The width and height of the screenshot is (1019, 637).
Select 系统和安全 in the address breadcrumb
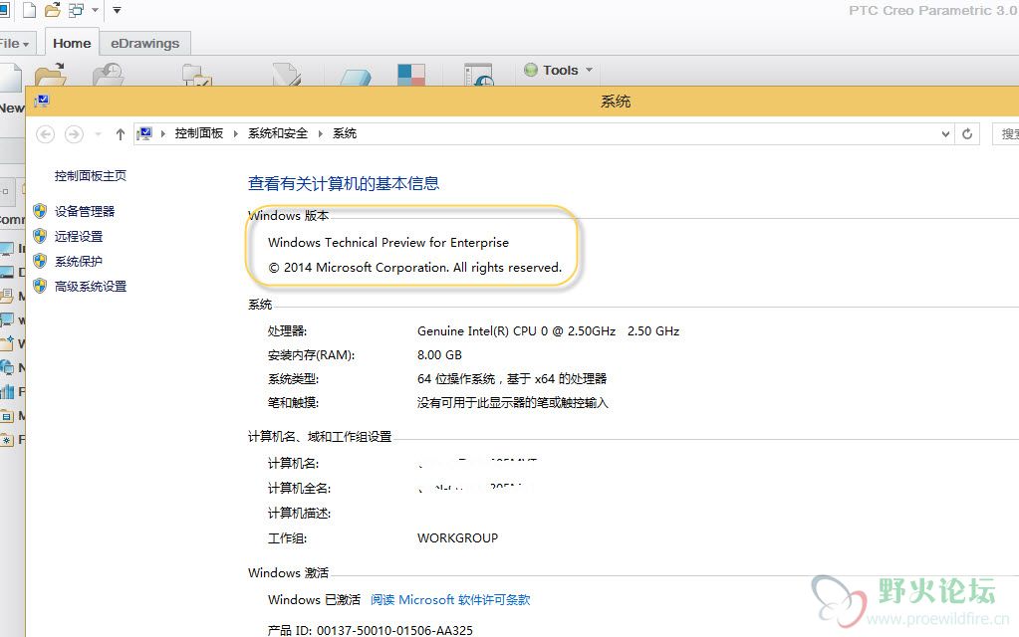click(278, 133)
